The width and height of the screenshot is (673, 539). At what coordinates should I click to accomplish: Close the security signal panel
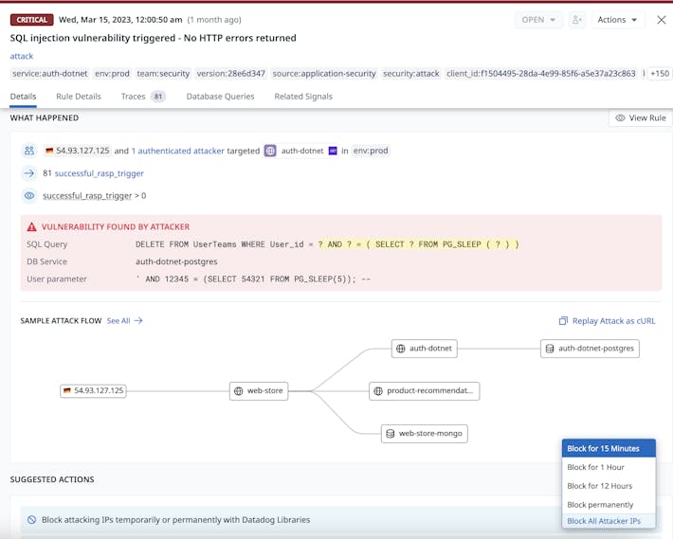tap(661, 20)
